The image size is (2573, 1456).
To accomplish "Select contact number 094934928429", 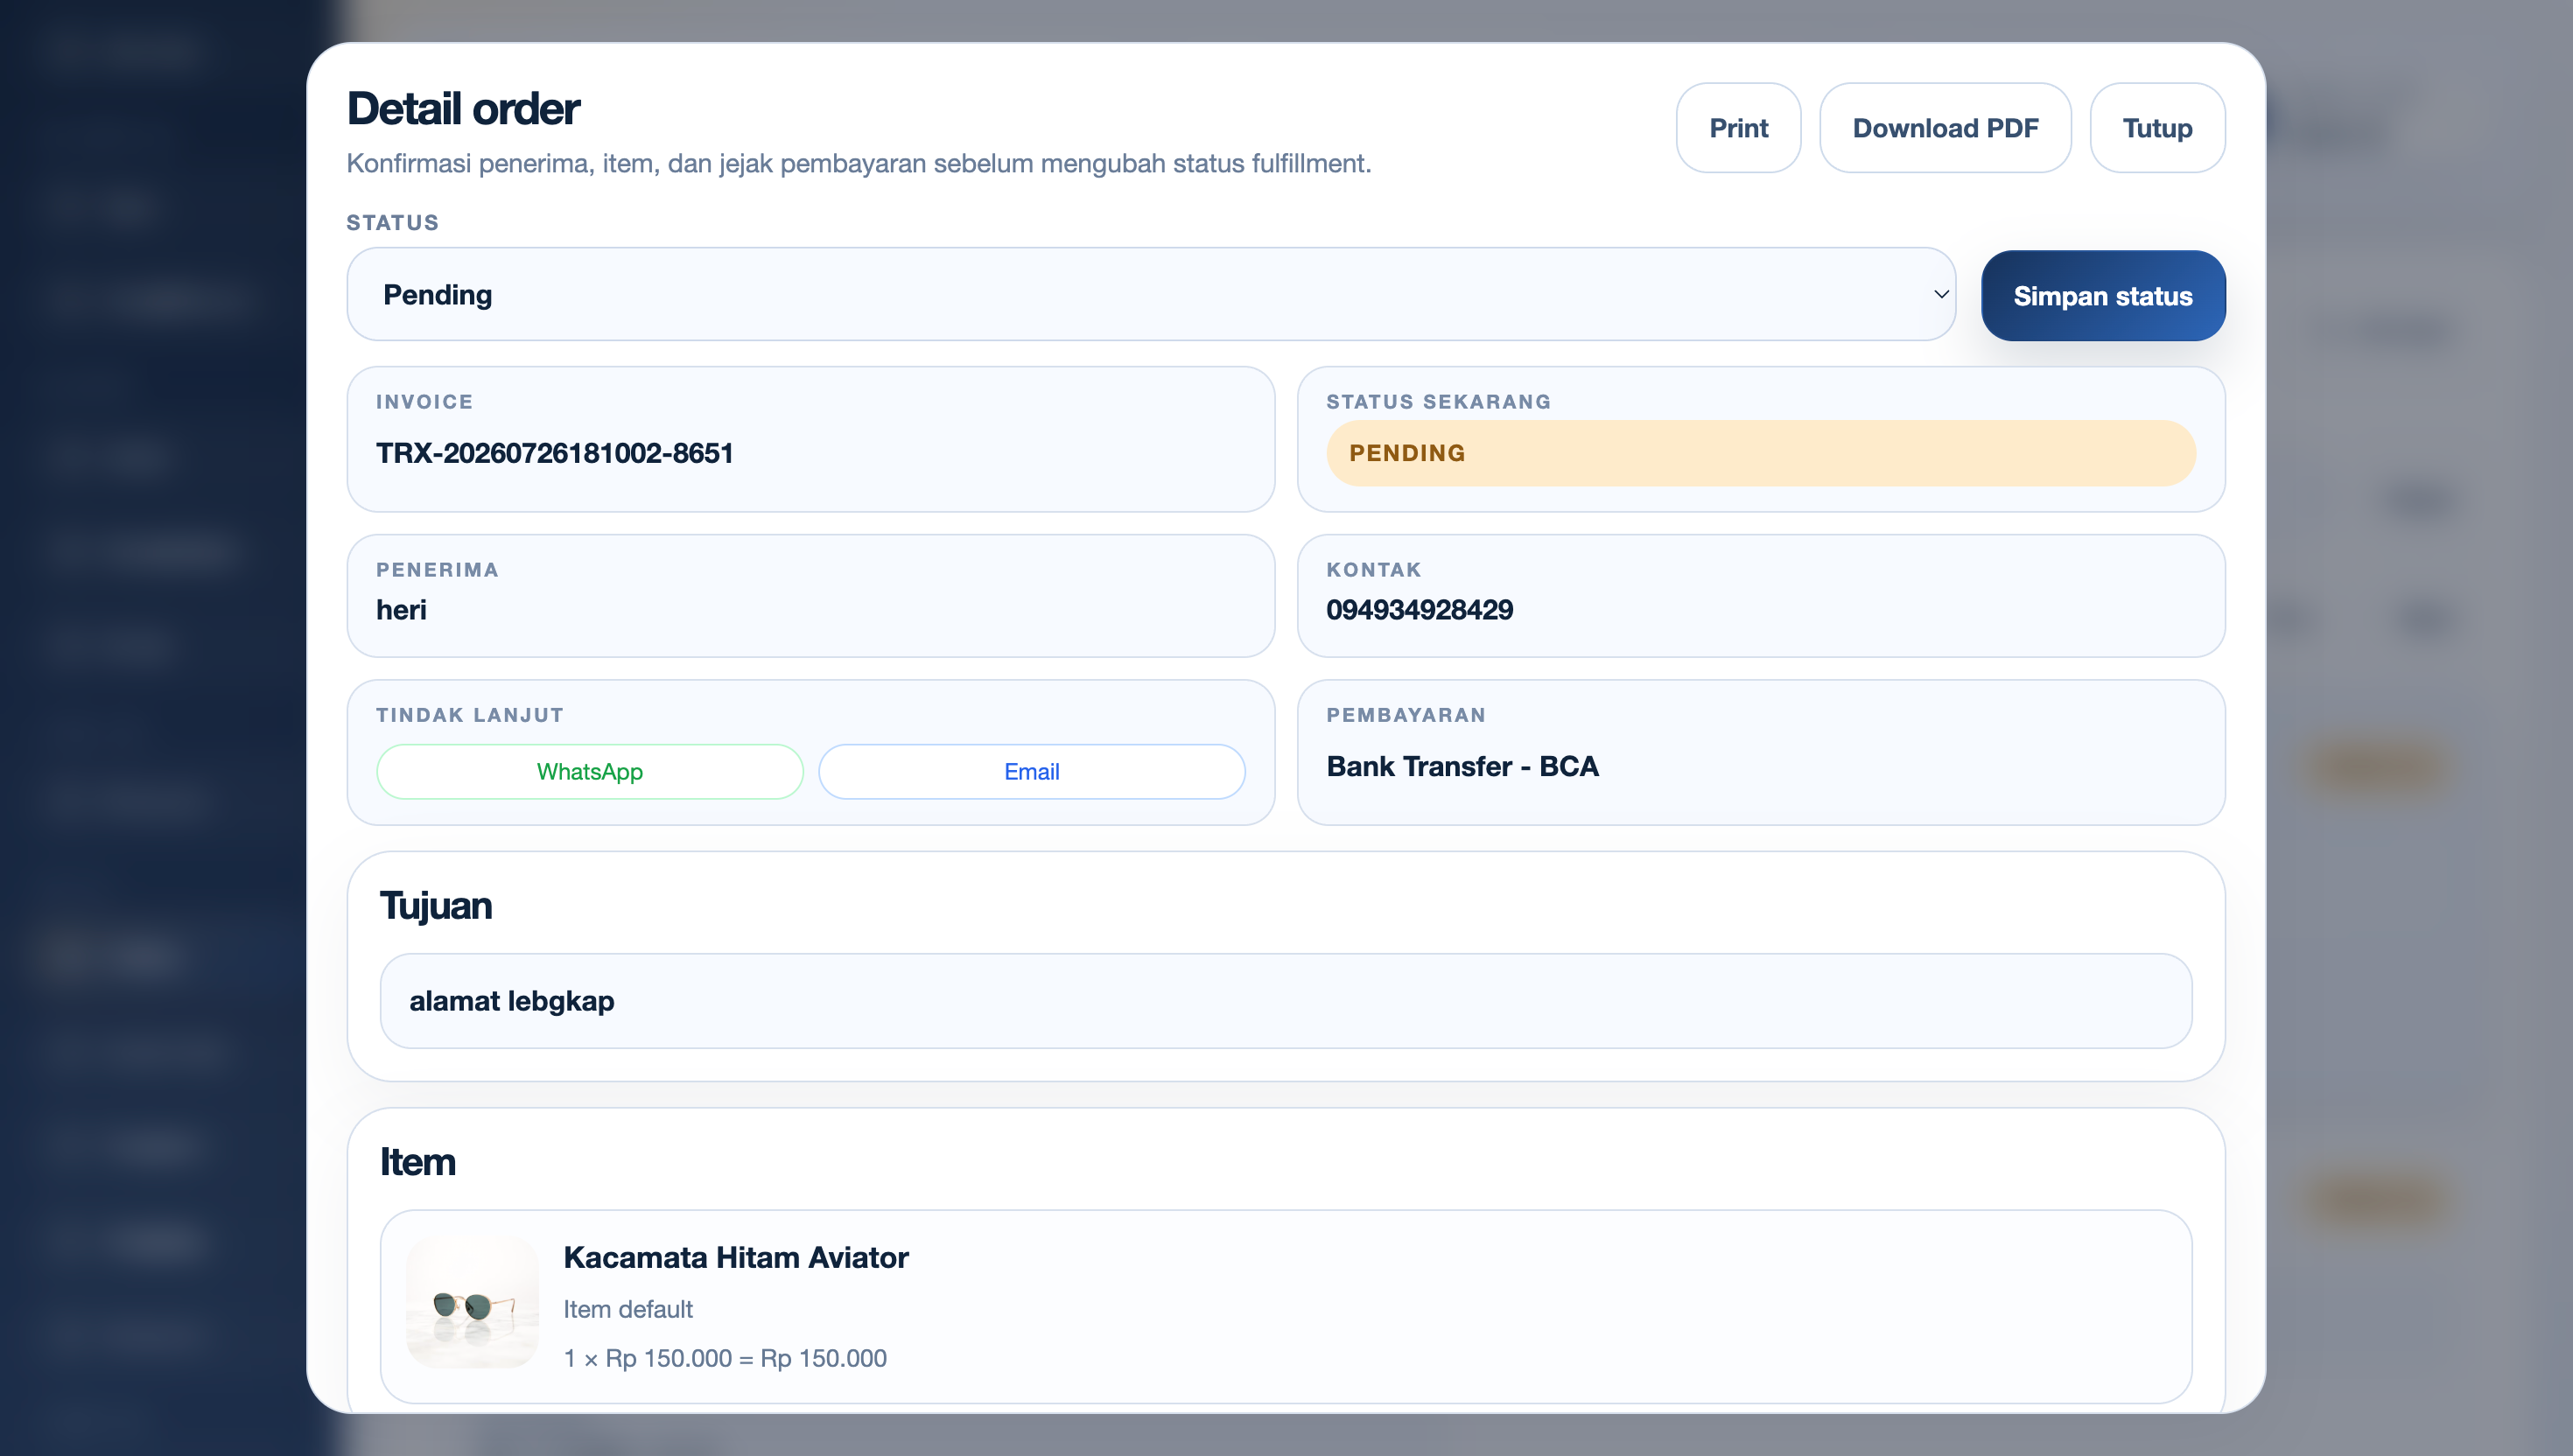I will (1419, 609).
